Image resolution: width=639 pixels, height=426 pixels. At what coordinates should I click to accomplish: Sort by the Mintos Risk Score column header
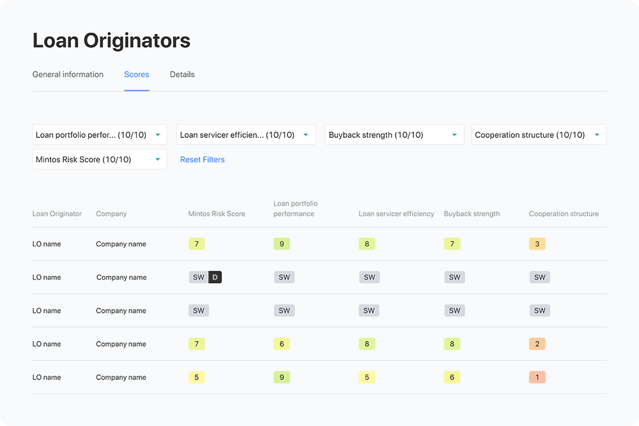click(x=217, y=214)
